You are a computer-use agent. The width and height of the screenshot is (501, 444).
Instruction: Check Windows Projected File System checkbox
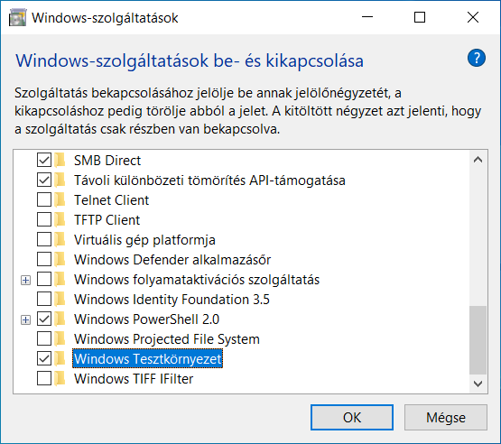44,339
